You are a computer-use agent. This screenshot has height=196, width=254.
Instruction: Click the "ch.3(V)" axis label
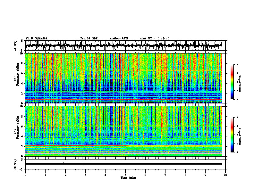15,164
